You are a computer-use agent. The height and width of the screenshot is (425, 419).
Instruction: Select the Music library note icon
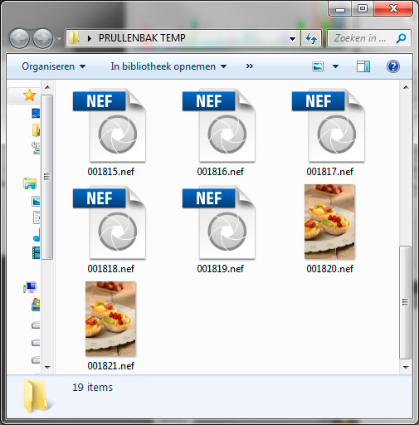tap(37, 235)
